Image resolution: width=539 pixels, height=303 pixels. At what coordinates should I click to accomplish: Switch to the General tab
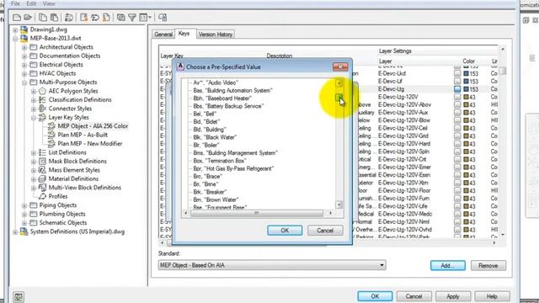[163, 35]
